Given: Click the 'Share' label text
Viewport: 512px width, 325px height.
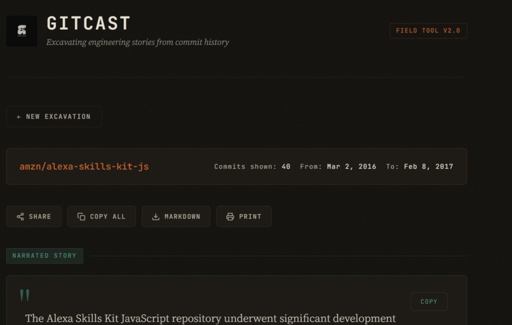Looking at the screenshot, I should (x=40, y=216).
